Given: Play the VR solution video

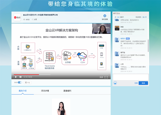Looking at the screenshot, I should tap(16, 77).
